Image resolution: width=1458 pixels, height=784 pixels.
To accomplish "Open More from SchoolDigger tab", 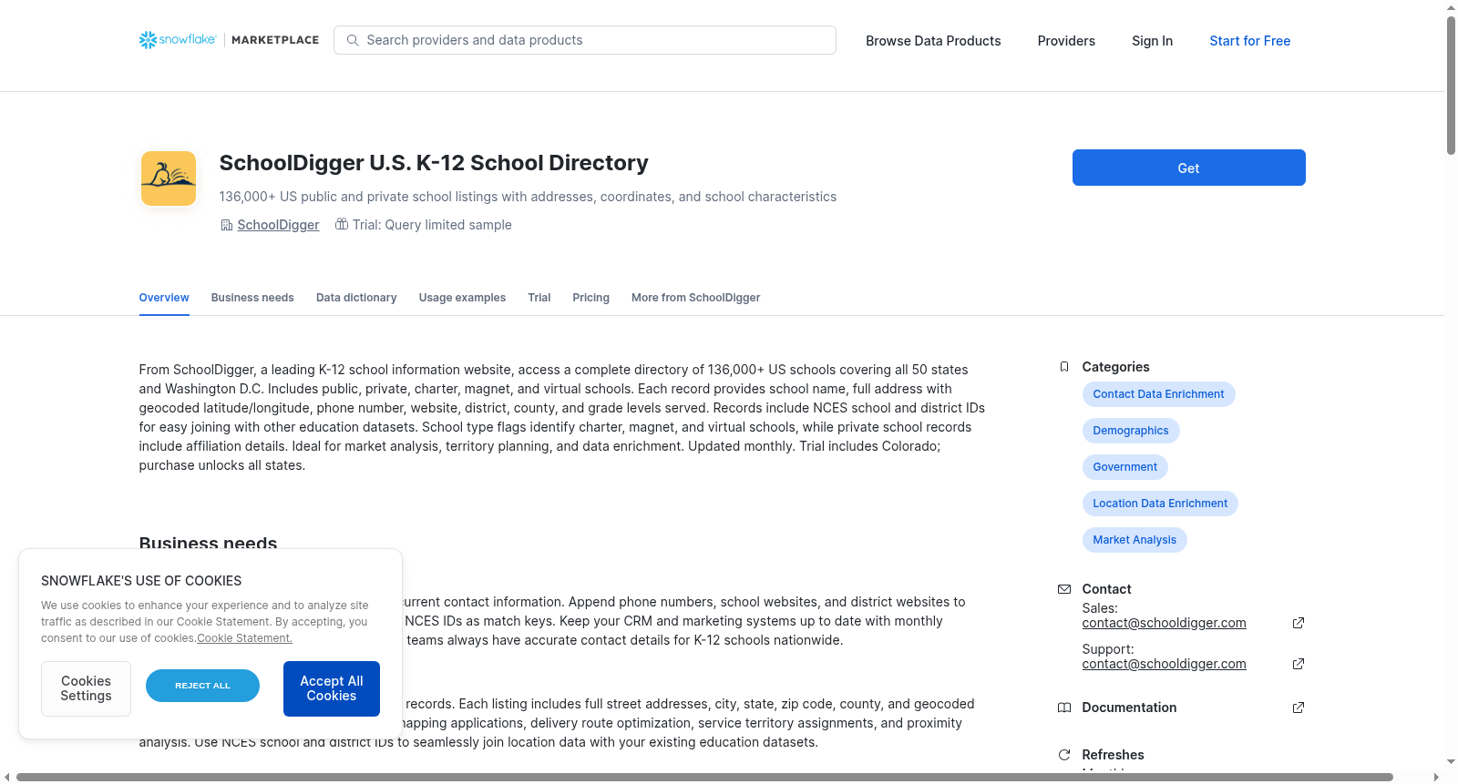I will (695, 298).
